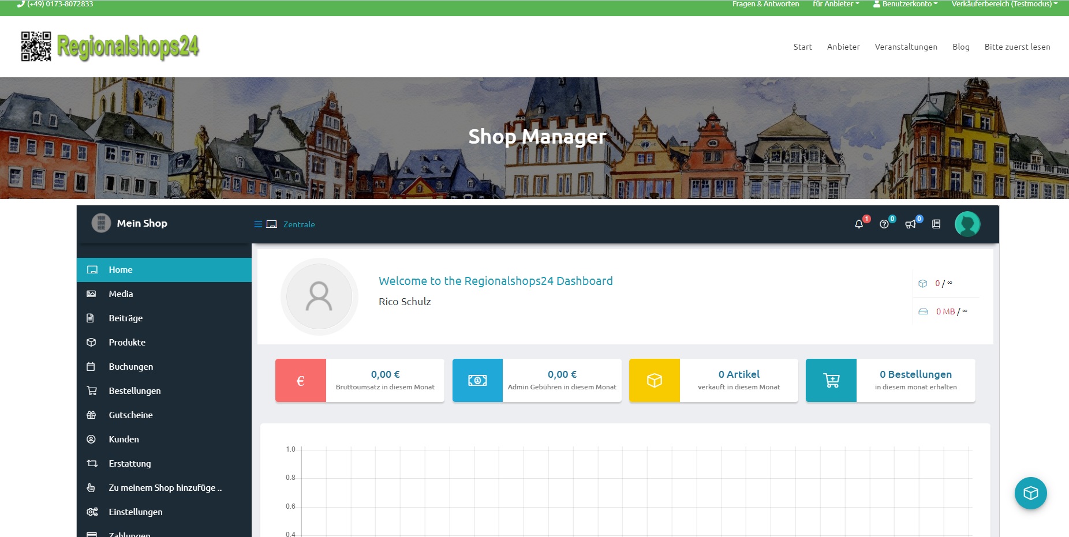Click the Mein Shop logo icon

[101, 223]
